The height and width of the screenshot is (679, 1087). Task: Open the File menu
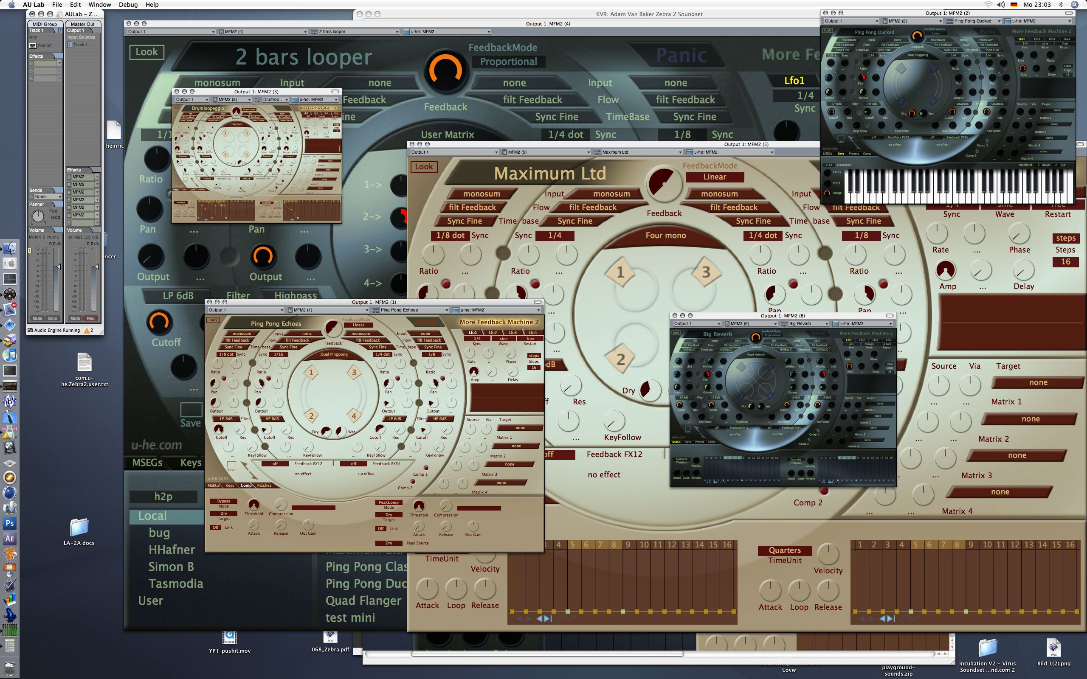click(57, 5)
